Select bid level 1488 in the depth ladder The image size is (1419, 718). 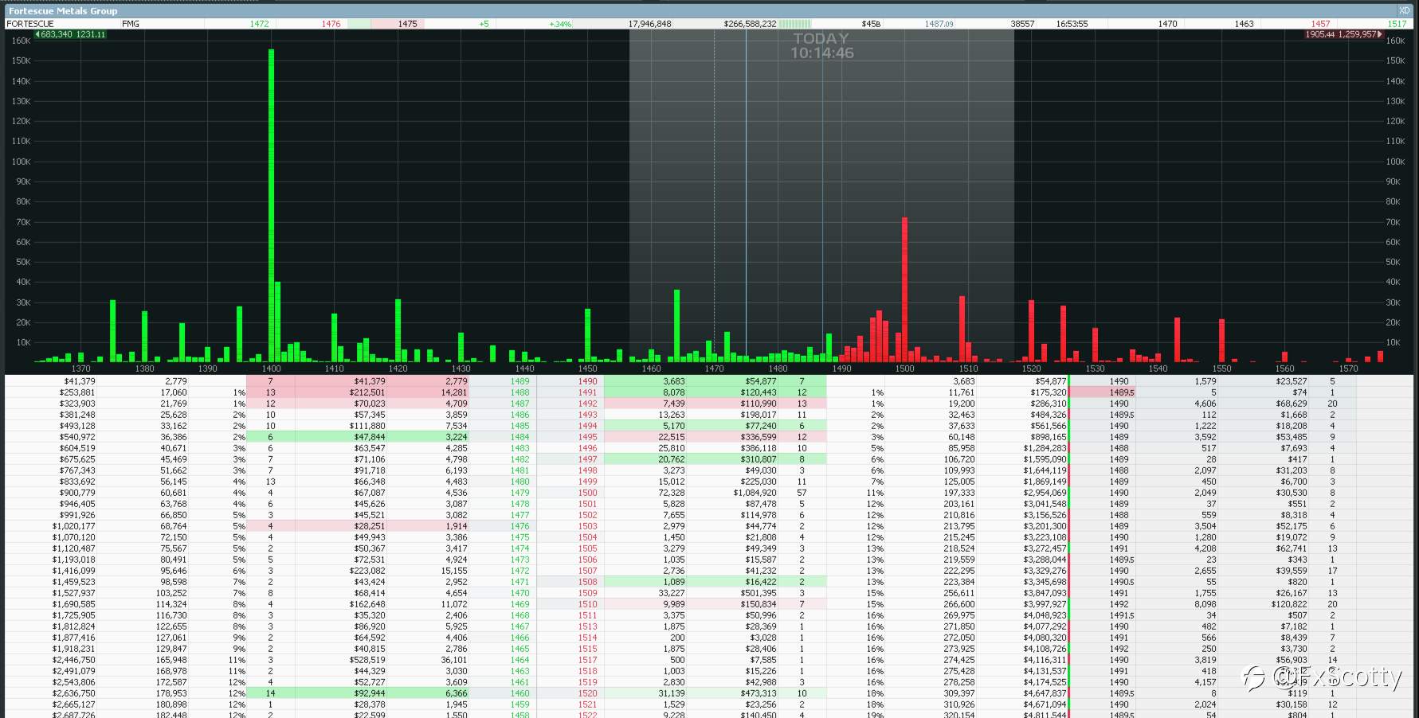pyautogui.click(x=519, y=392)
